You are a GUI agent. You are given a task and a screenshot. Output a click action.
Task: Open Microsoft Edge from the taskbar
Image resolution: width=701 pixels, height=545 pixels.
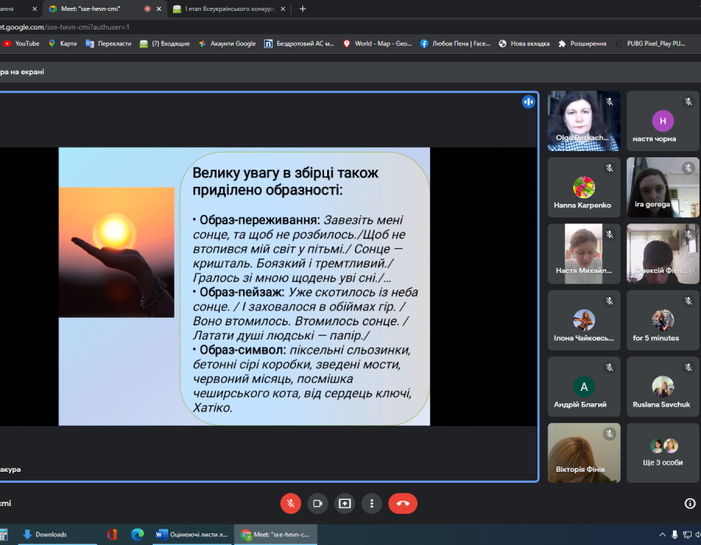(138, 534)
